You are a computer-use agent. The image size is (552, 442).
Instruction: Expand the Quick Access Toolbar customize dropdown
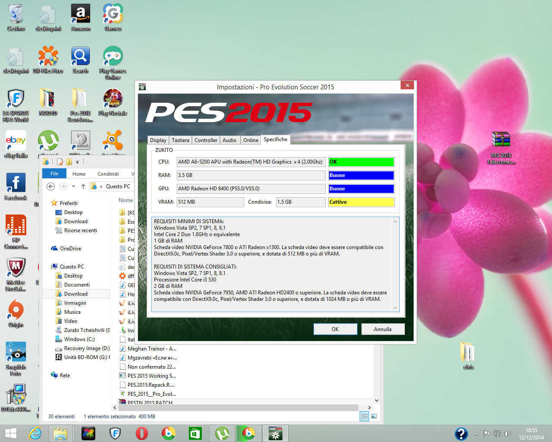tap(77, 162)
